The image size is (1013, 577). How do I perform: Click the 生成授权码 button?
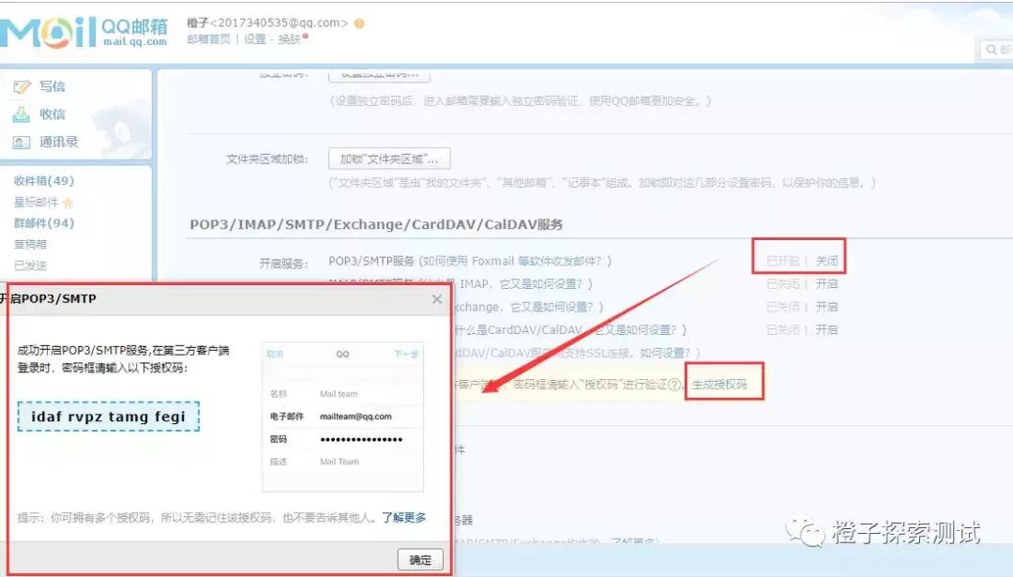click(x=722, y=384)
